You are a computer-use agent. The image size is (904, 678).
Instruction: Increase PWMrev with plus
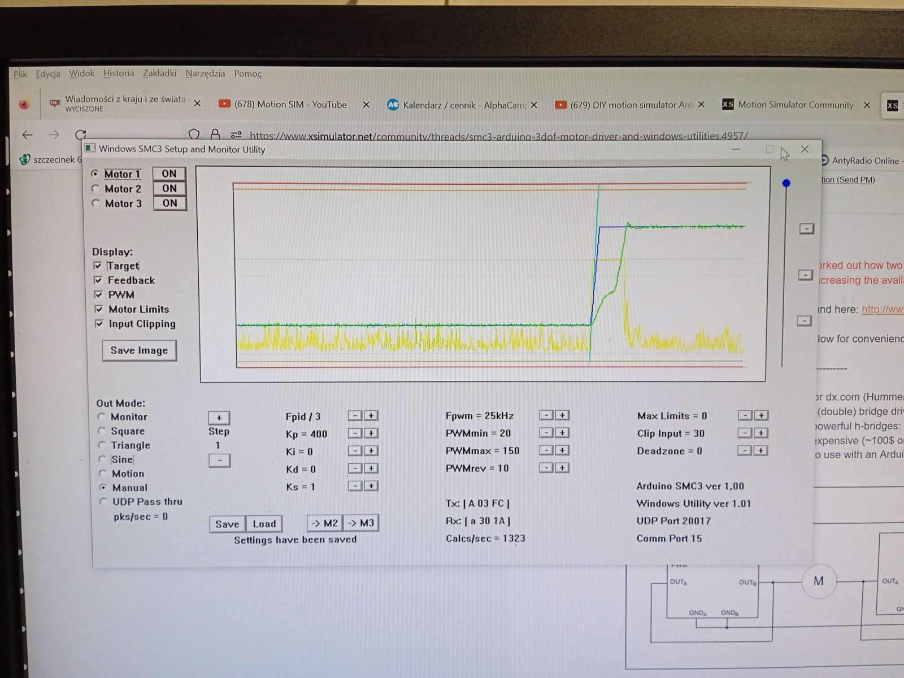(562, 468)
